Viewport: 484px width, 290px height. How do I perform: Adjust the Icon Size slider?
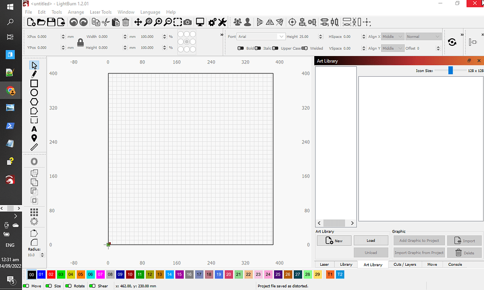450,71
